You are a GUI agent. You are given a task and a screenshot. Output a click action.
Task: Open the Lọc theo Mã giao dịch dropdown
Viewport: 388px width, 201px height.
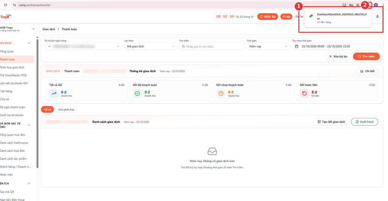pyautogui.click(x=151, y=46)
